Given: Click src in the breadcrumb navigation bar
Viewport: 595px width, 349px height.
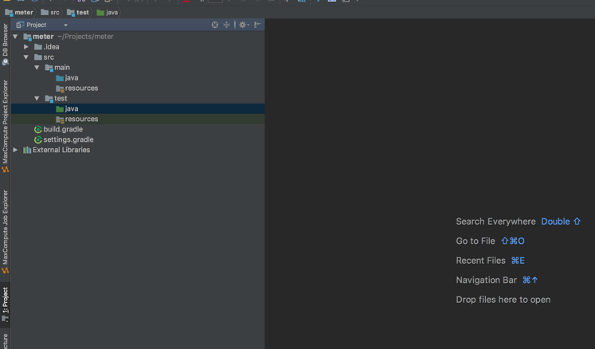Looking at the screenshot, I should [x=54, y=13].
